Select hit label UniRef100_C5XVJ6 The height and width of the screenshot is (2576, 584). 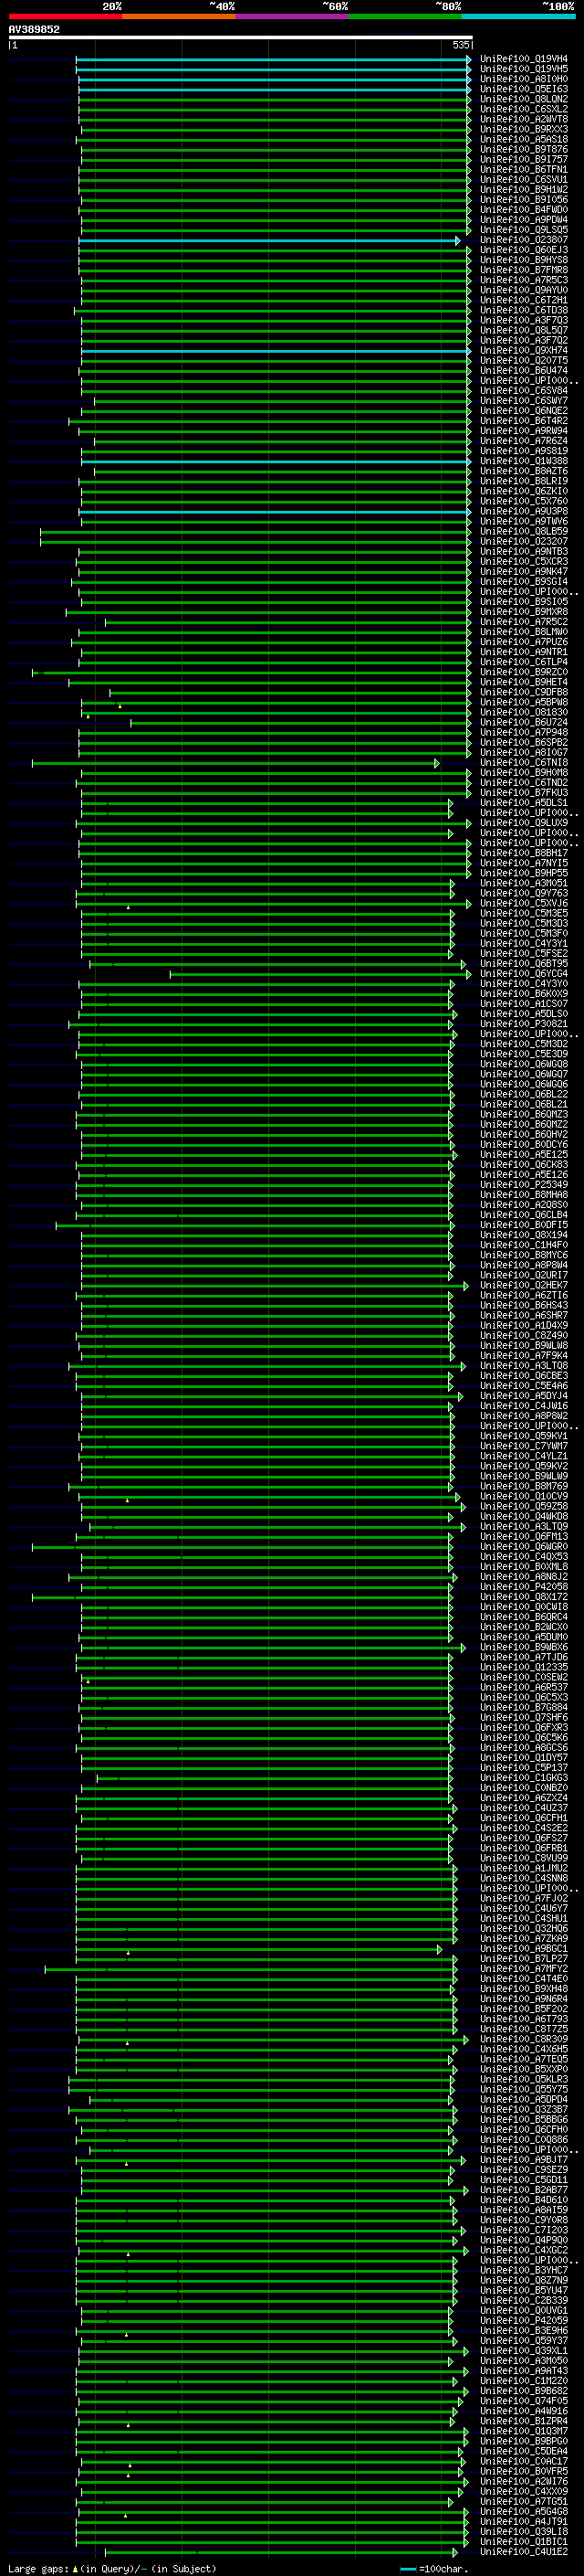(524, 903)
